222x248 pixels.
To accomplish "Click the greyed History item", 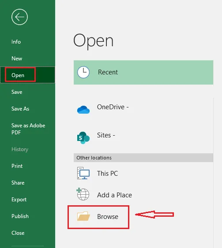I will pyautogui.click(x=20, y=149).
